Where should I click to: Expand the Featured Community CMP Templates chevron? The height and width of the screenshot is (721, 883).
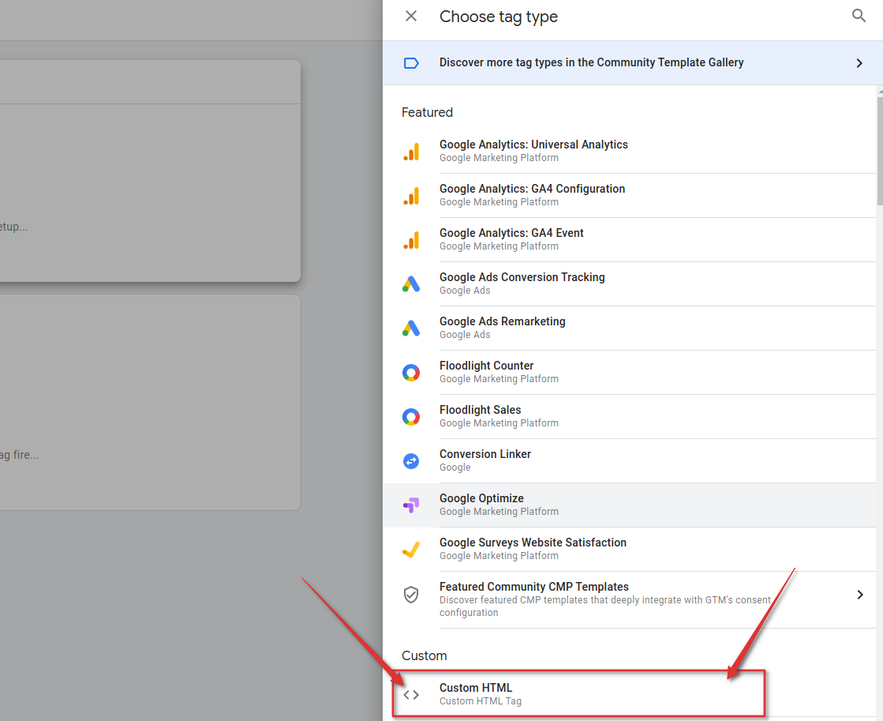point(860,595)
